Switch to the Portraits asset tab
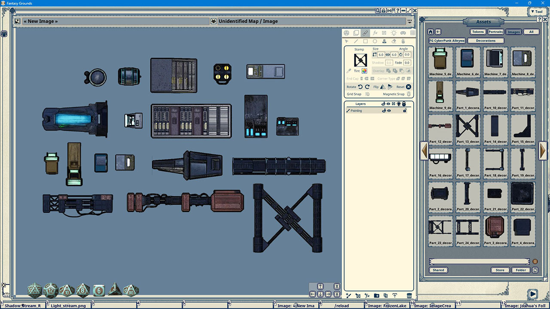The image size is (550, 309). (x=495, y=32)
